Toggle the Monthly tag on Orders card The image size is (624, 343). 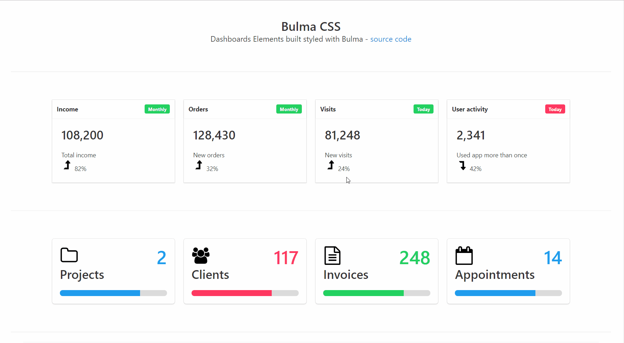tap(289, 109)
